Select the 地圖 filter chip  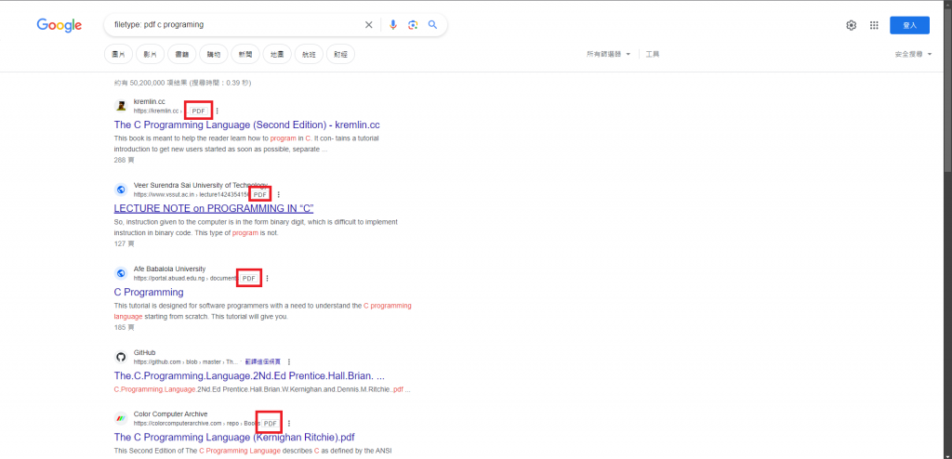[x=277, y=54]
